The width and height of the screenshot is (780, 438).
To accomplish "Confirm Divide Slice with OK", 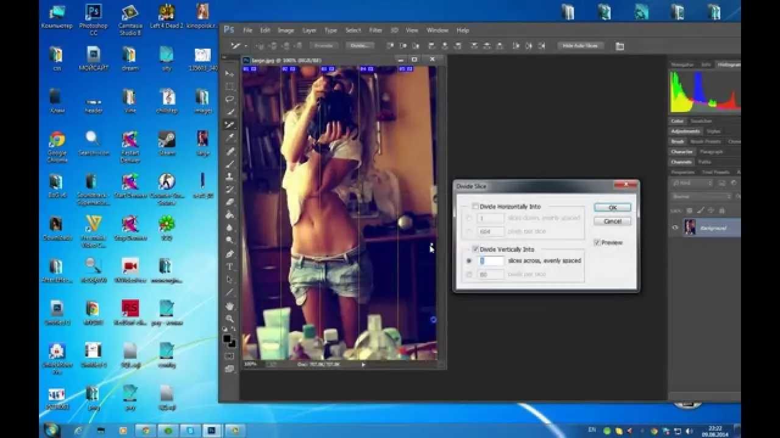I will coord(612,207).
